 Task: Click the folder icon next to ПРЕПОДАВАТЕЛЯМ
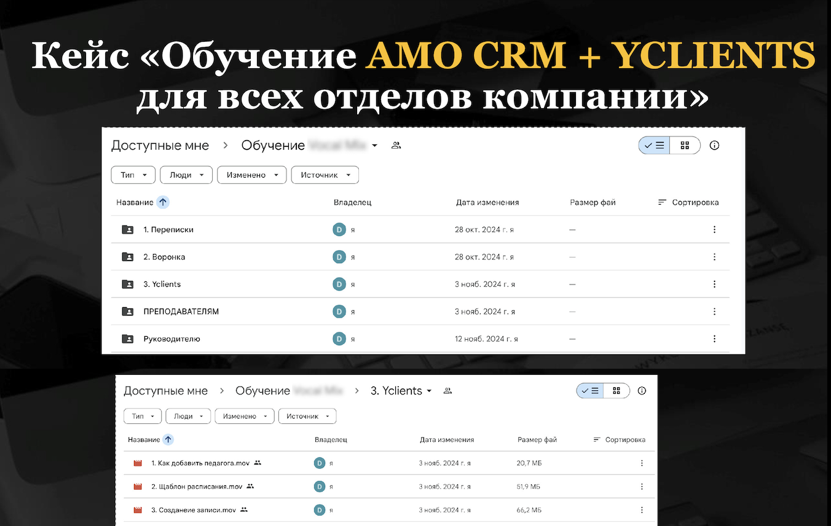(127, 312)
